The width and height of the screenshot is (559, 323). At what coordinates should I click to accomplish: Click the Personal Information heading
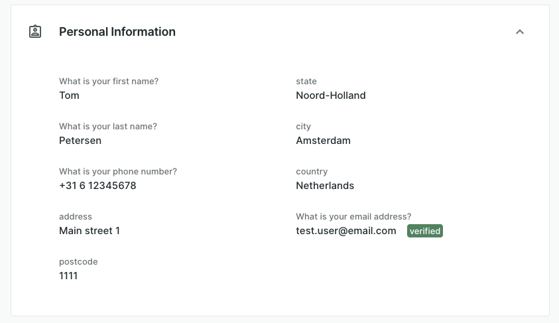pyautogui.click(x=117, y=32)
